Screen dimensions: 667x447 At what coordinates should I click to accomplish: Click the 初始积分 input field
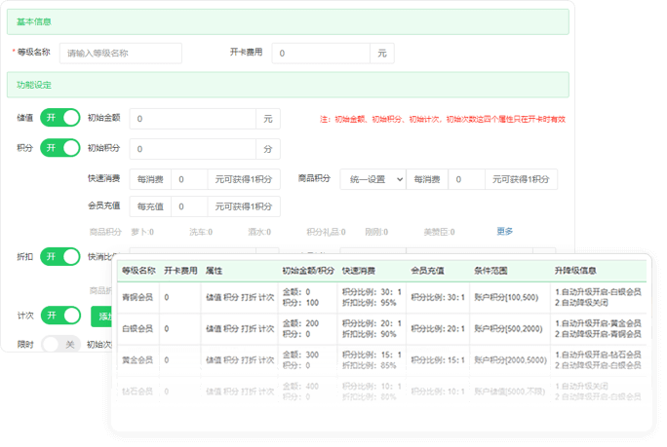193,149
